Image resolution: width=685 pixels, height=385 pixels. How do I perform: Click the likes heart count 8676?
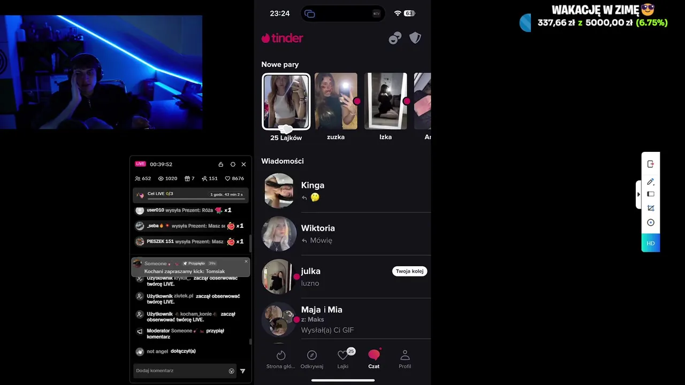click(234, 179)
